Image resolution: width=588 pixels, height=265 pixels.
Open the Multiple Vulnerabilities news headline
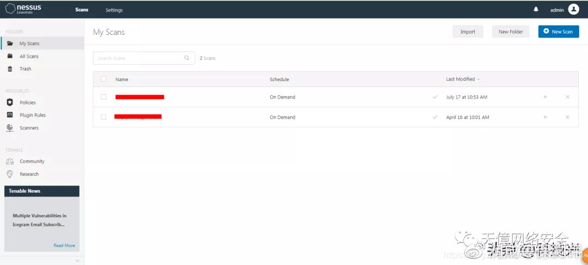click(x=39, y=220)
